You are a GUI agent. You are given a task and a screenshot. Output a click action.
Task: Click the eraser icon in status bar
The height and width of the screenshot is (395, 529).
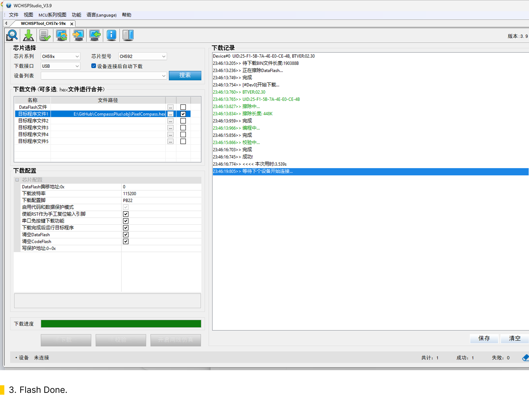(525, 358)
